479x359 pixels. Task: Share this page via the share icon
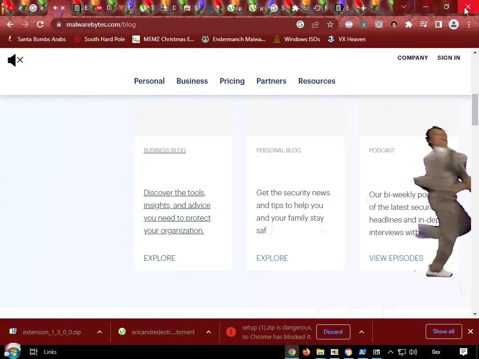pos(315,24)
